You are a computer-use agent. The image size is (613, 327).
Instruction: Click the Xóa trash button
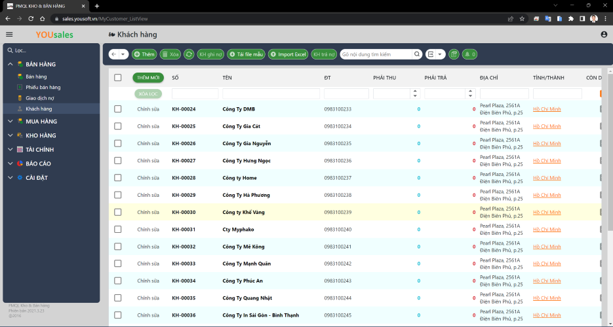click(170, 54)
